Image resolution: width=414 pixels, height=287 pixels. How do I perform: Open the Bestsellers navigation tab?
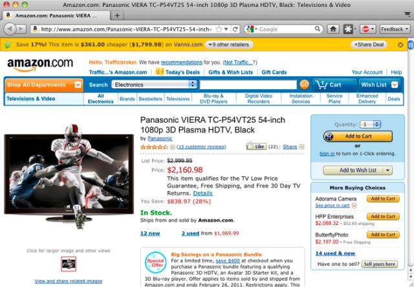[x=151, y=99]
